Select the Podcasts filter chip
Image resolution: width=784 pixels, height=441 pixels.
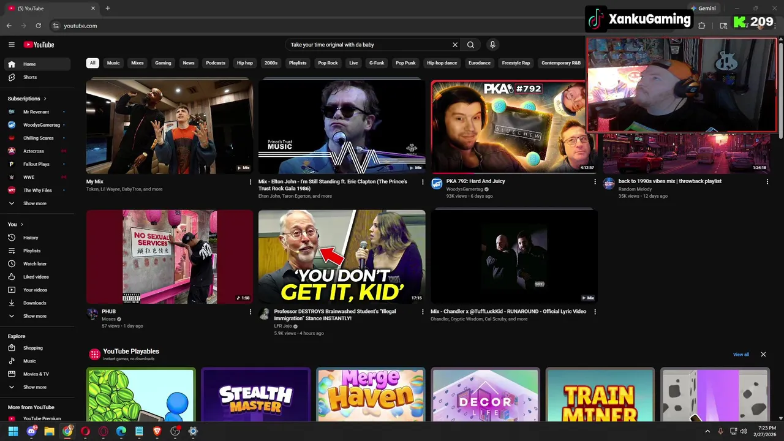pos(216,63)
